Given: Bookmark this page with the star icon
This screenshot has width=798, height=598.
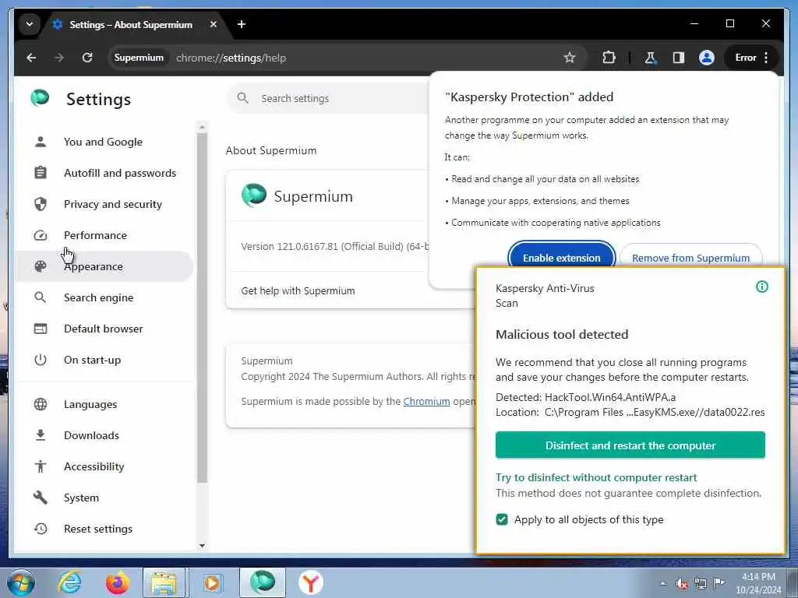Looking at the screenshot, I should pyautogui.click(x=570, y=58).
